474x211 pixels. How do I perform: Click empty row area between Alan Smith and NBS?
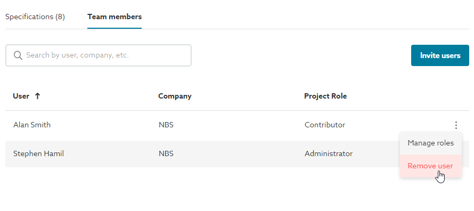[x=104, y=125]
